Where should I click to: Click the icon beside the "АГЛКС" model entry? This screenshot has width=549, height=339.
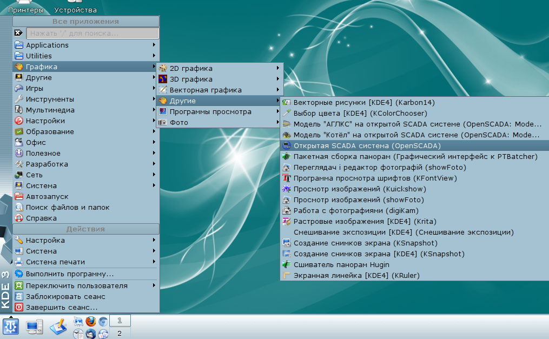(287, 124)
